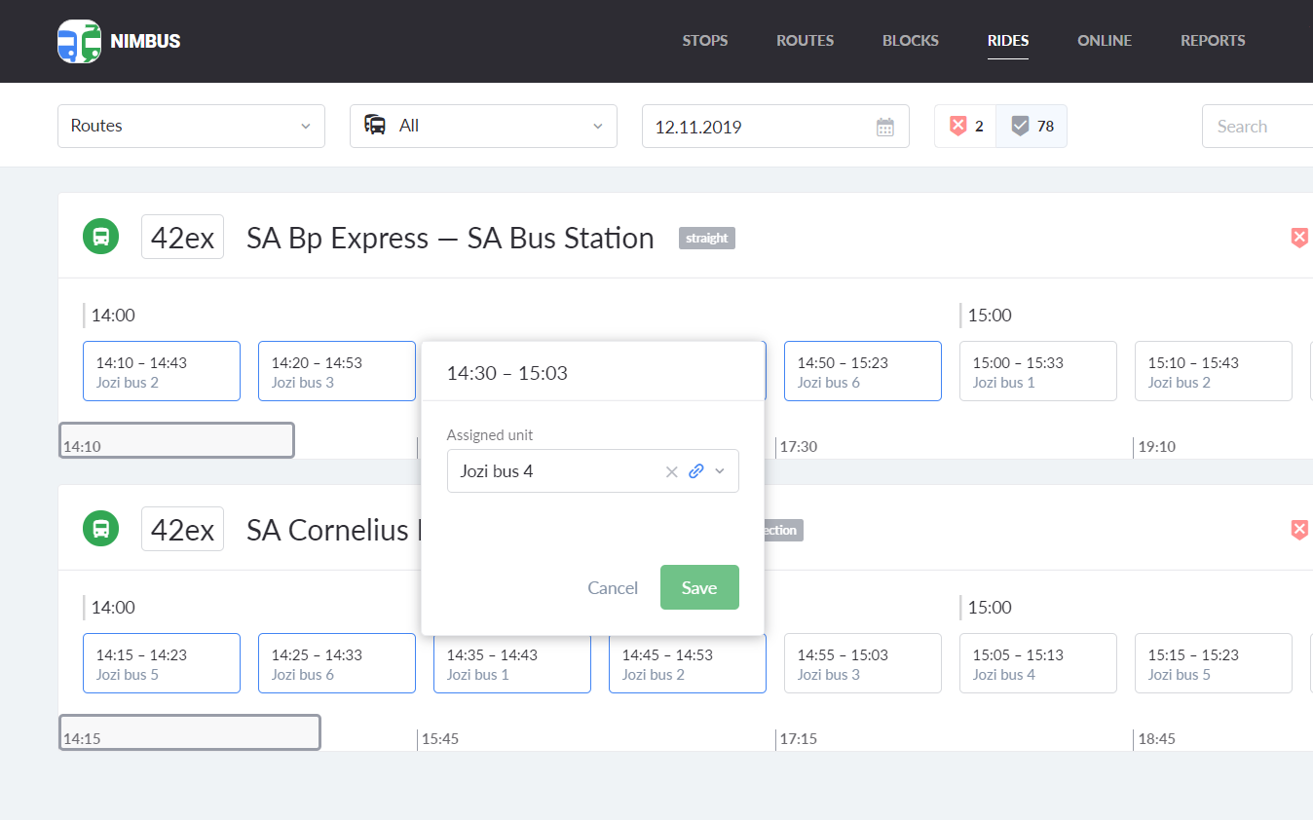The image size is (1313, 820).
Task: Clear the assigned unit with X icon
Action: [671, 471]
